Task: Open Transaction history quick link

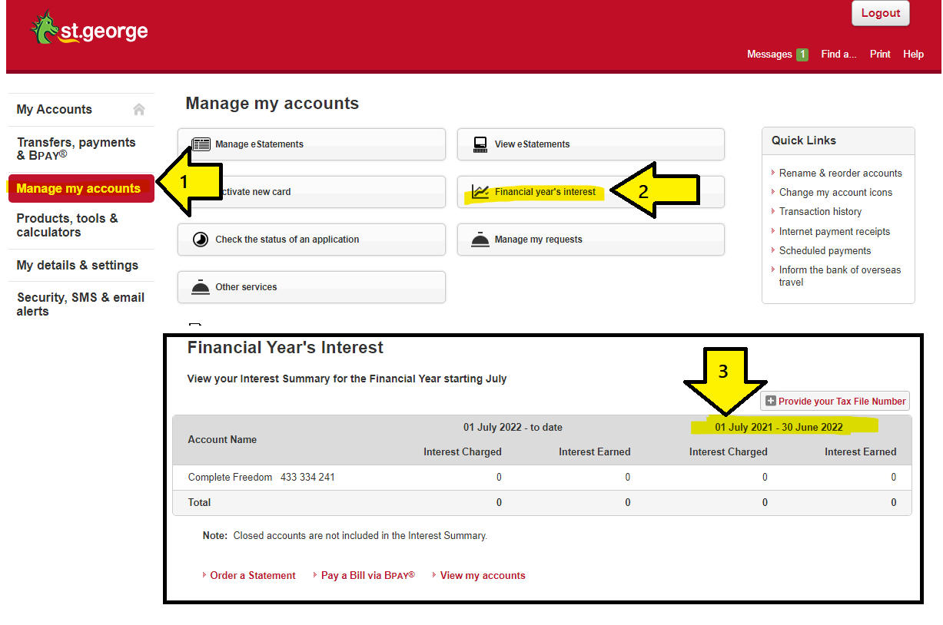Action: pos(821,211)
